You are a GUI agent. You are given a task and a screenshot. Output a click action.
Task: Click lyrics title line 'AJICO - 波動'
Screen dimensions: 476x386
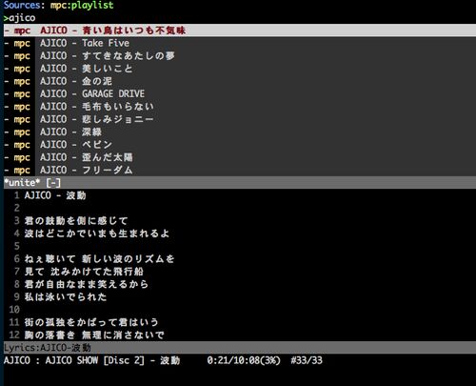55,195
